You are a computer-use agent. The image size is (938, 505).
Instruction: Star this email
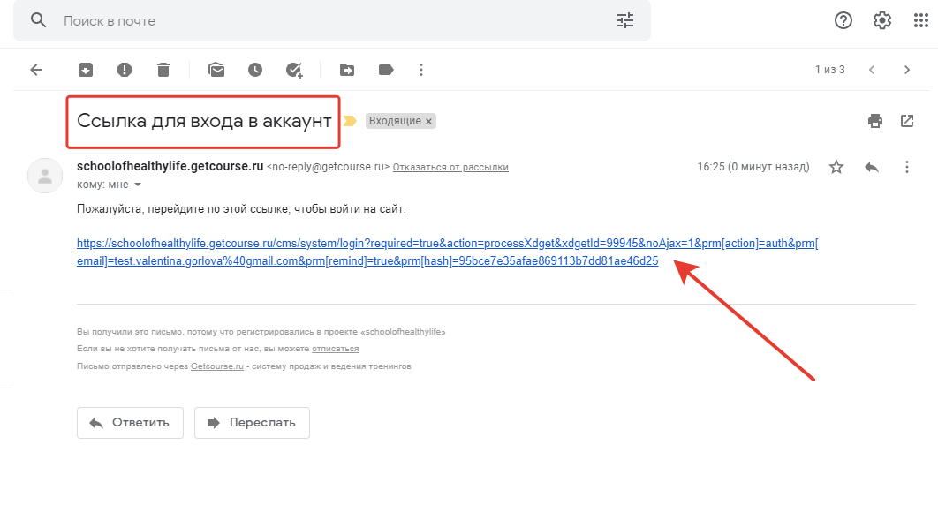click(836, 167)
